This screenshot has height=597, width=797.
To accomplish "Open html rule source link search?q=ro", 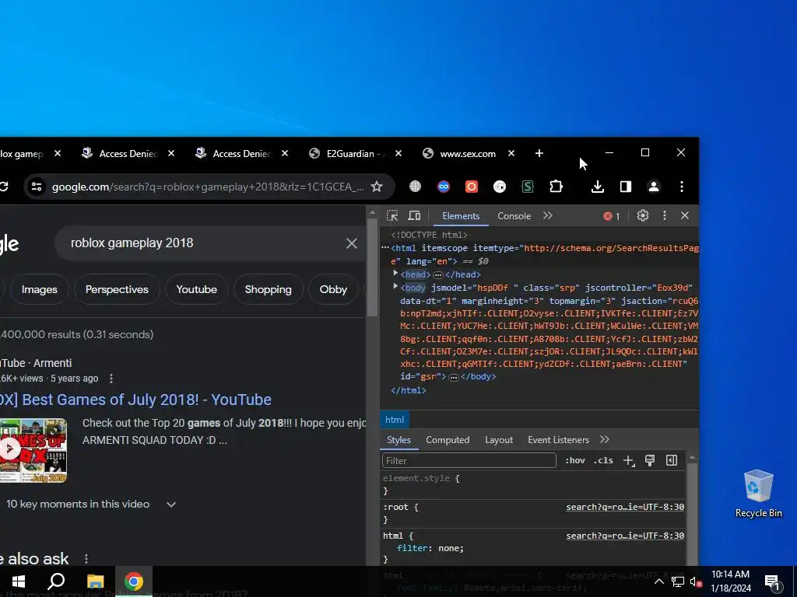I will 625,536.
